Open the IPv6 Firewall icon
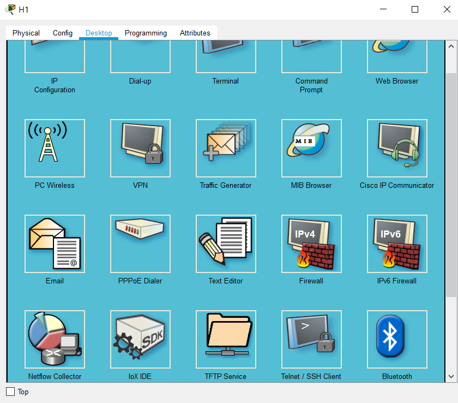Screen dimensions: 458x403 (x=397, y=244)
